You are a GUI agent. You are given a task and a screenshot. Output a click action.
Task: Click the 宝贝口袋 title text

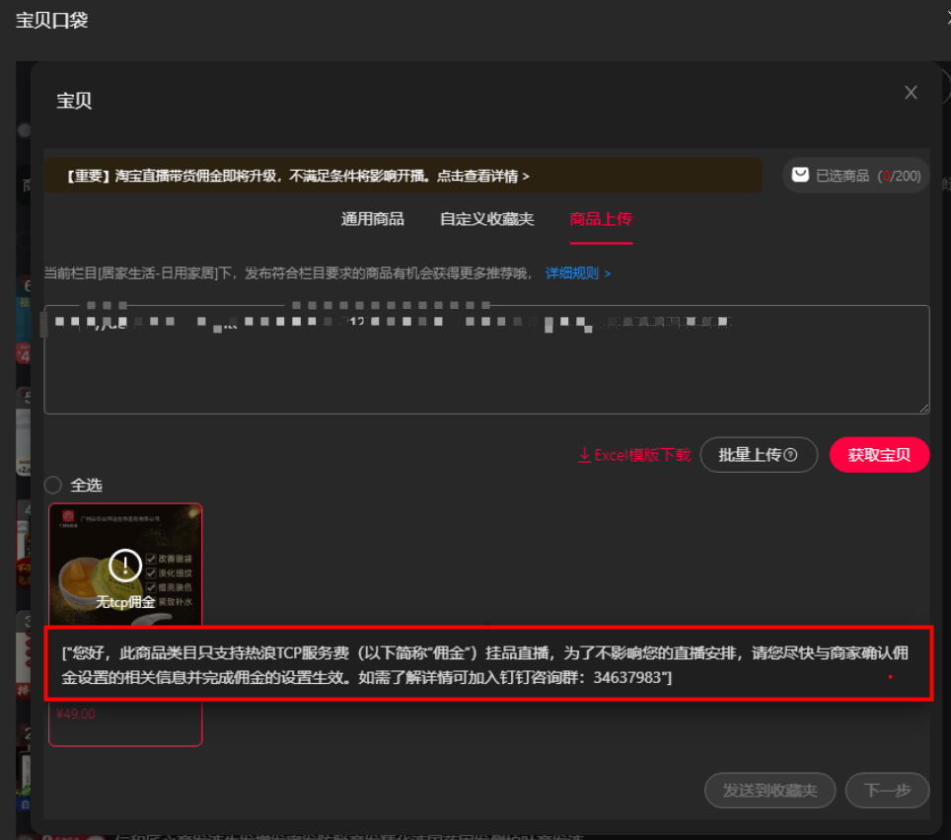51,21
